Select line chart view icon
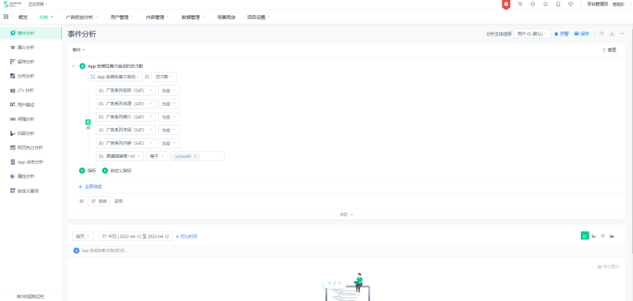633x301 pixels. [x=585, y=236]
